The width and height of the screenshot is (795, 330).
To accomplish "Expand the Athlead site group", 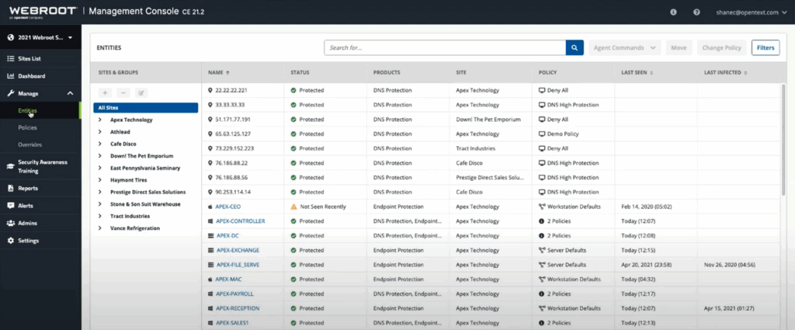I will tap(100, 132).
